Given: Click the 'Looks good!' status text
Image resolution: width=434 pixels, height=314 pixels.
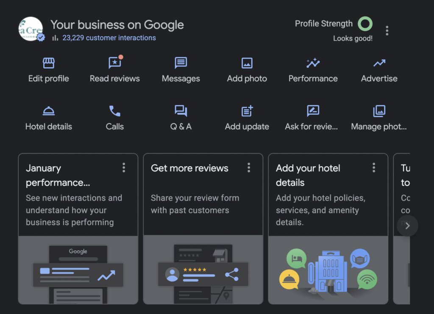Looking at the screenshot, I should click(x=353, y=39).
